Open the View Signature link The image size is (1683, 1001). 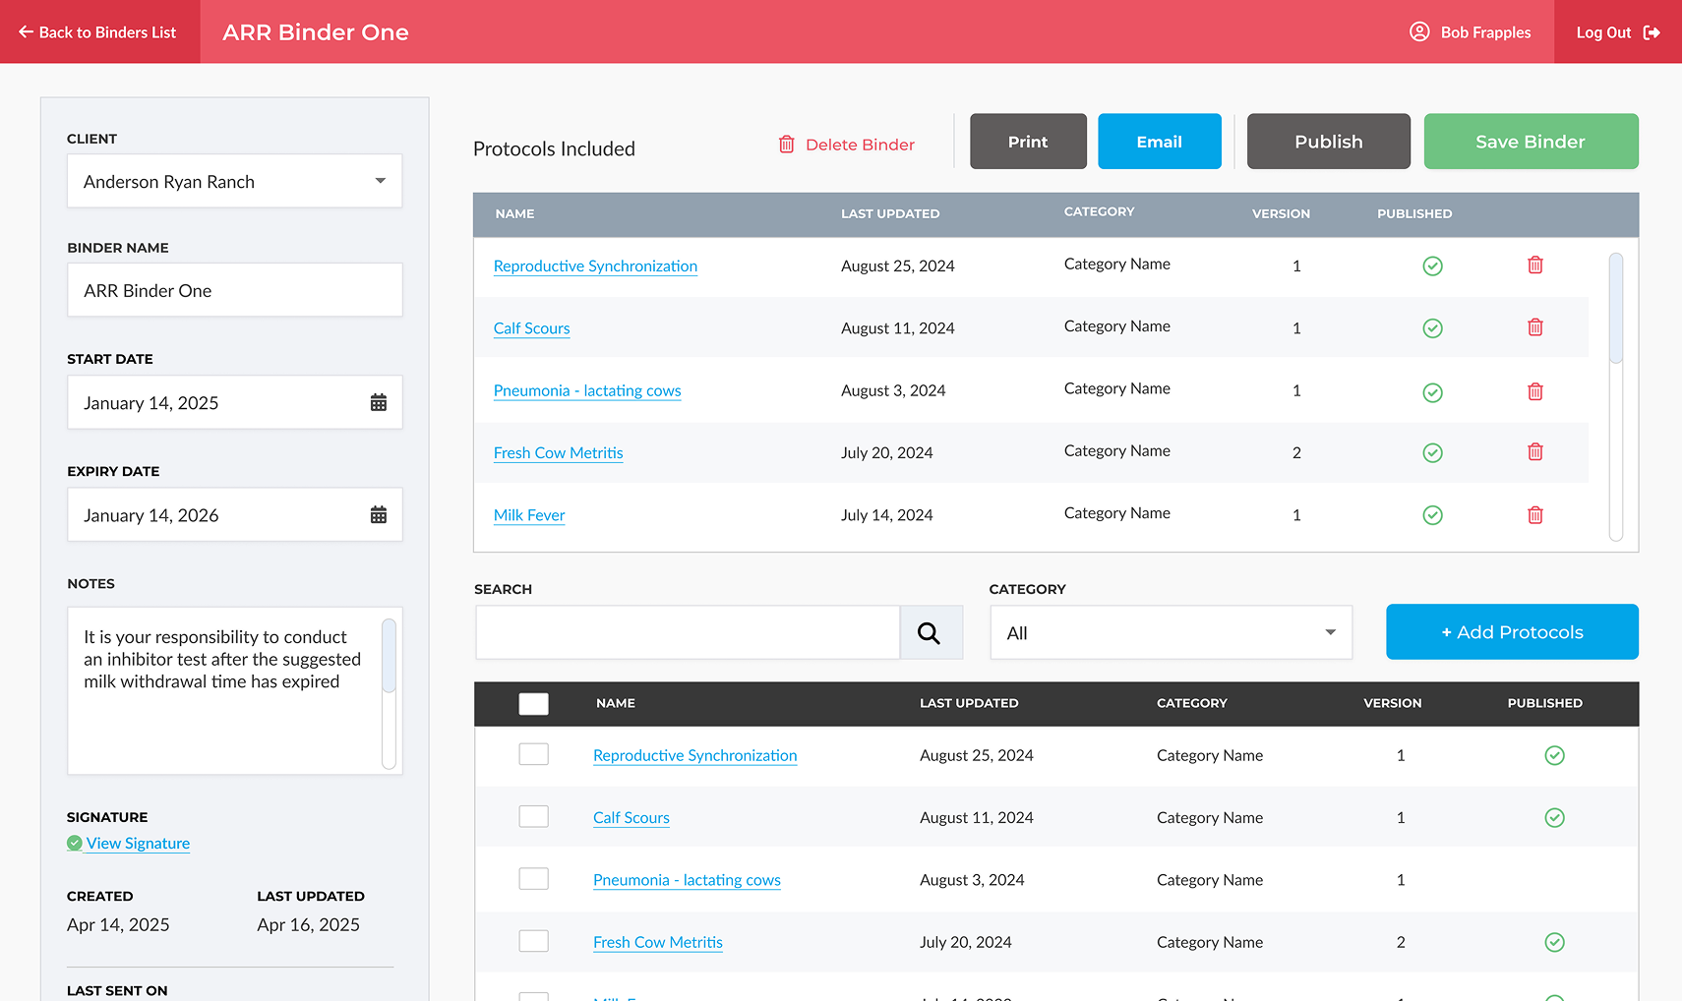(x=138, y=844)
